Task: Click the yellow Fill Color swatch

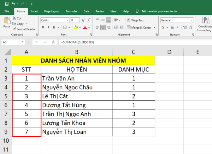Action: pyautogui.click(x=76, y=28)
